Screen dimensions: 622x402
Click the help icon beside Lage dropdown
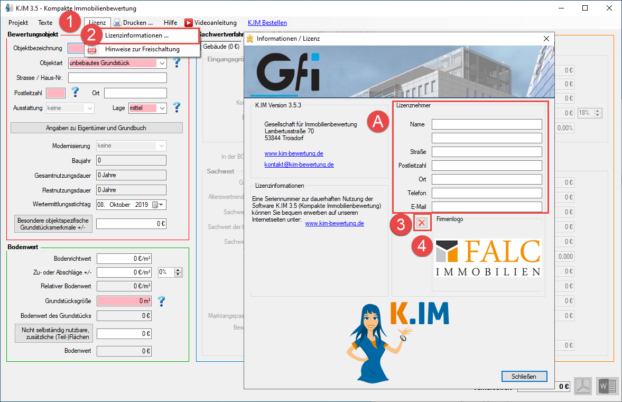click(177, 107)
